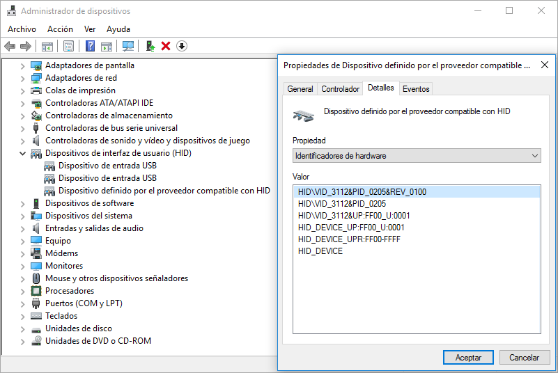The height and width of the screenshot is (373, 558).
Task: Expand Unidades de disco node
Action: click(22, 328)
